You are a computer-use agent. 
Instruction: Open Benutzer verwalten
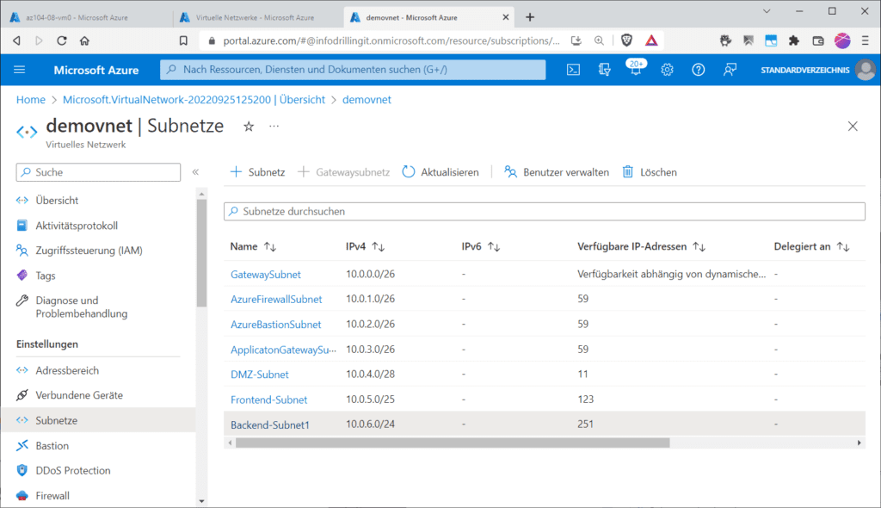point(557,172)
